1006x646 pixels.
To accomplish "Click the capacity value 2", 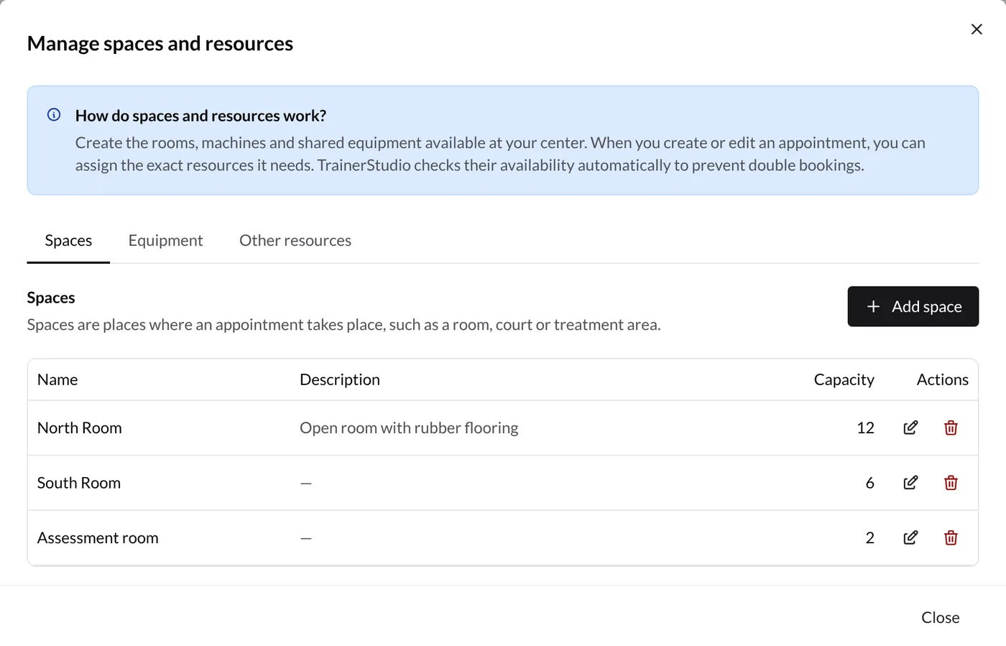I will 869,538.
